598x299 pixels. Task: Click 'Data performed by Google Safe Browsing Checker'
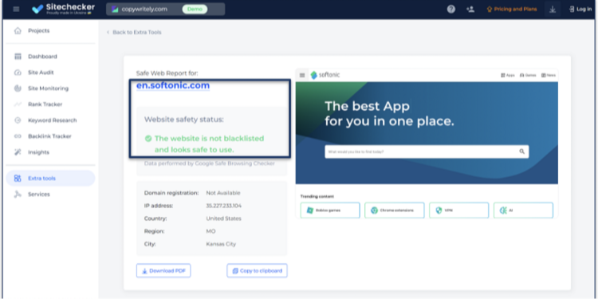(210, 163)
